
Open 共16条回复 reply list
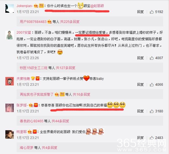[81, 95]
